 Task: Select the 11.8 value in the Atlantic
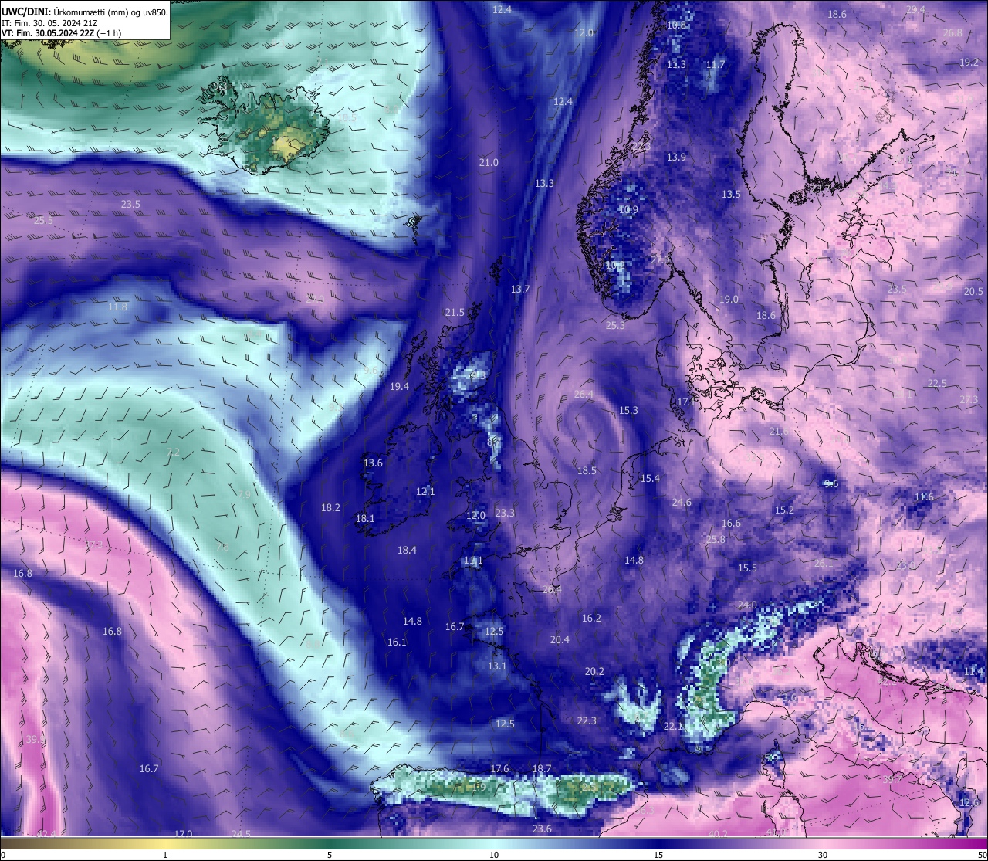point(117,307)
